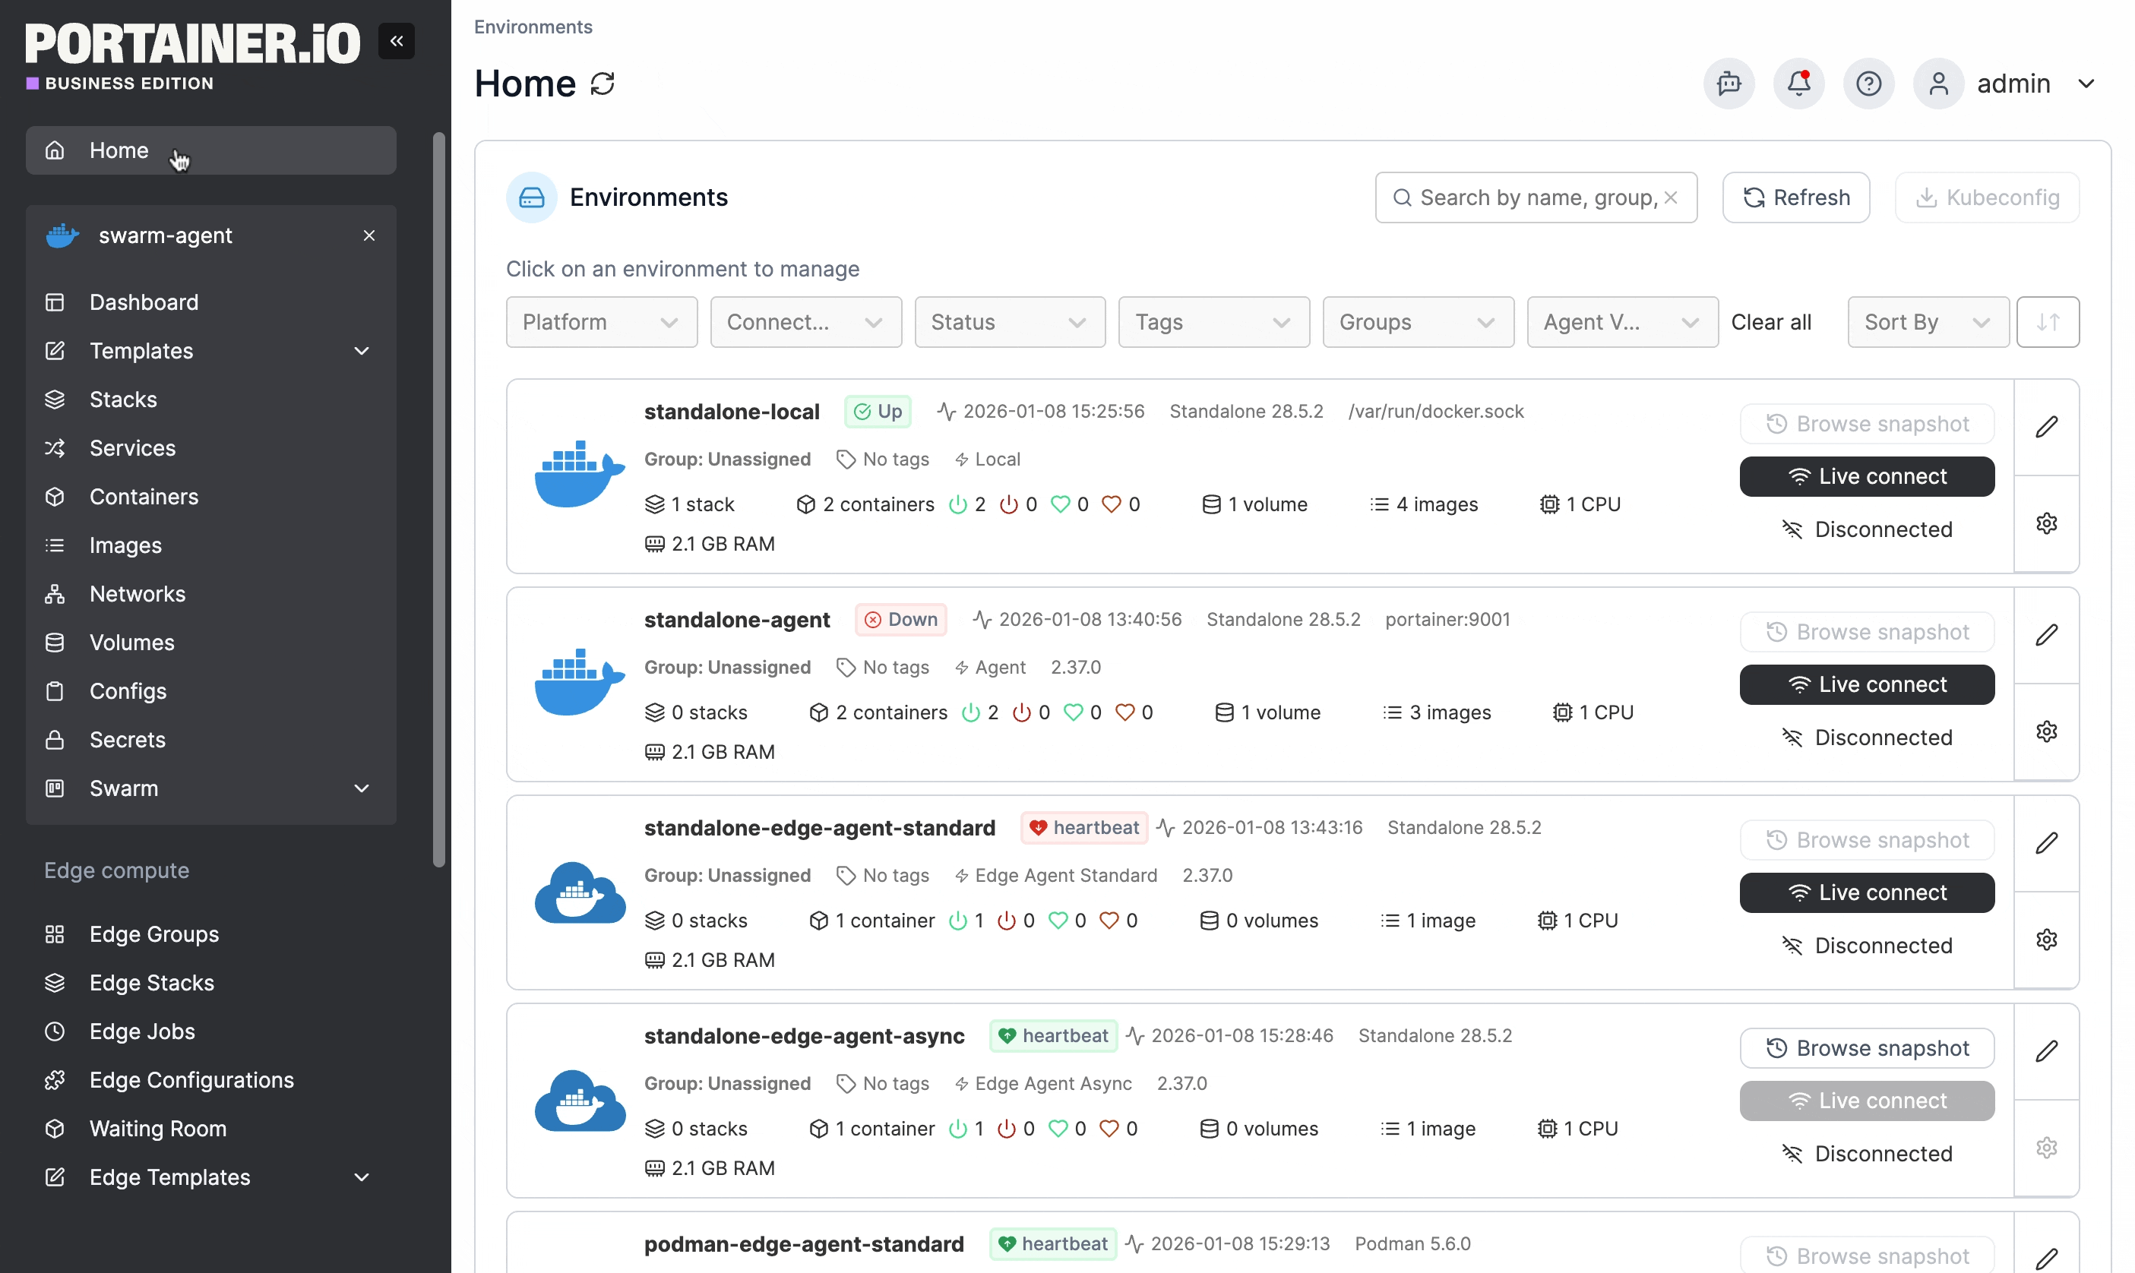Open the Sort By dropdown
This screenshot has height=1273, width=2135.
pos(1927,322)
